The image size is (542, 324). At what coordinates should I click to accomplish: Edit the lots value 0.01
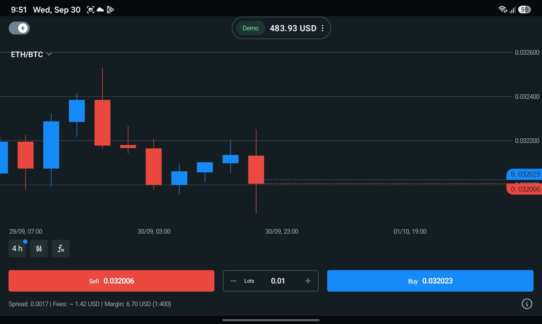[x=278, y=281]
